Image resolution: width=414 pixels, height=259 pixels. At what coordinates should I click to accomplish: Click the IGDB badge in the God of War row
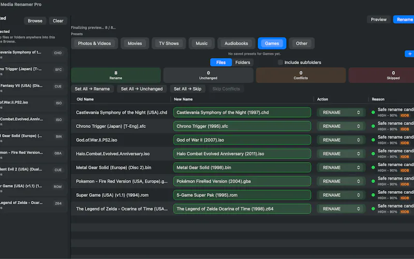tap(405, 143)
